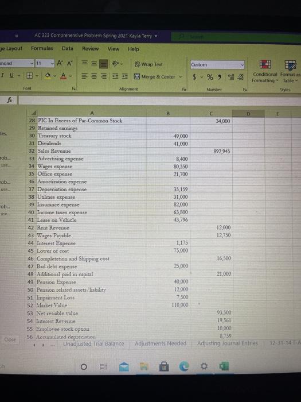Click the Decrease Indent icon
Image resolution: width=301 pixels, height=402 pixels.
pyautogui.click(x=115, y=76)
